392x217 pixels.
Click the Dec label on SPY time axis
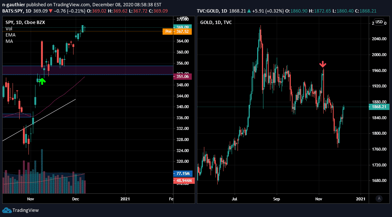click(75, 199)
